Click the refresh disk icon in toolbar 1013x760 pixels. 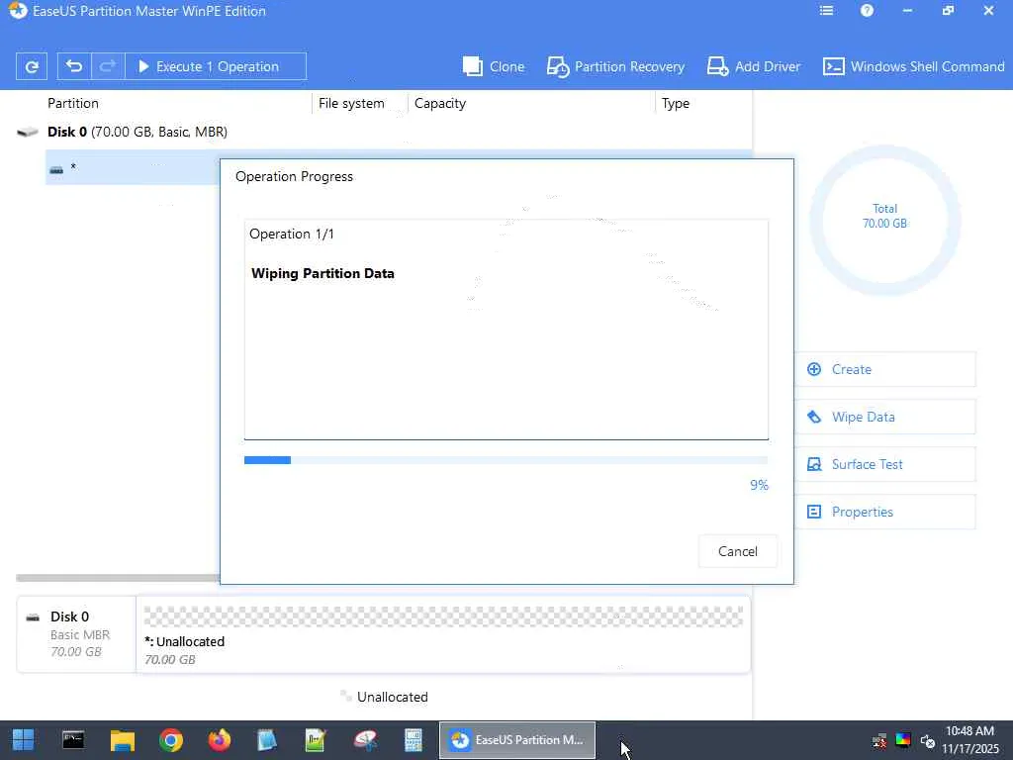[x=31, y=66]
